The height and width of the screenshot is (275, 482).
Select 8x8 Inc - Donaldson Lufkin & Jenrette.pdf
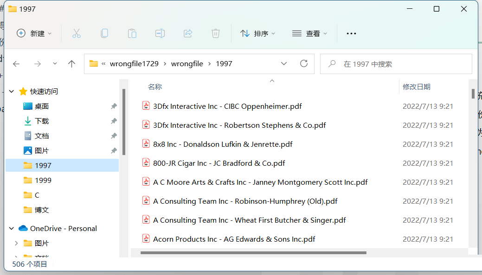[223, 144]
